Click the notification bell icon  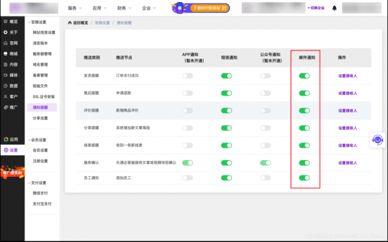pyautogui.click(x=334, y=8)
